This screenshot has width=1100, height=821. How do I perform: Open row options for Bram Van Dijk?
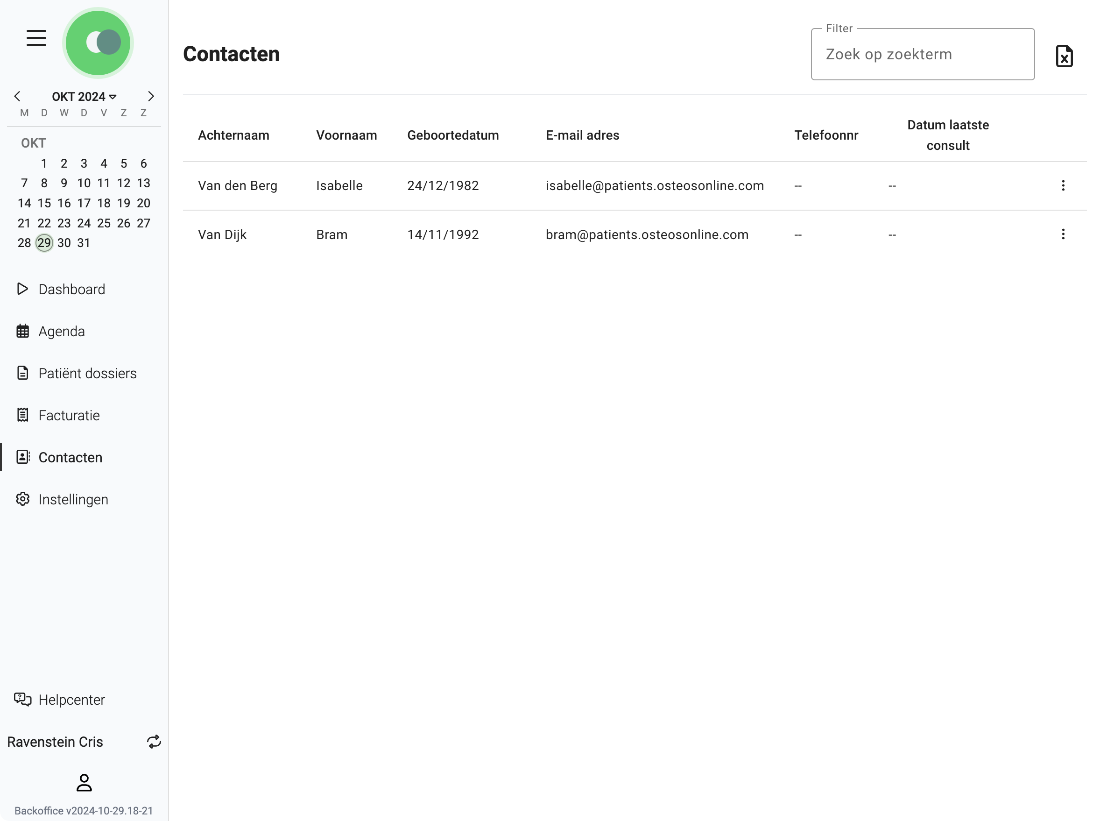pyautogui.click(x=1063, y=234)
